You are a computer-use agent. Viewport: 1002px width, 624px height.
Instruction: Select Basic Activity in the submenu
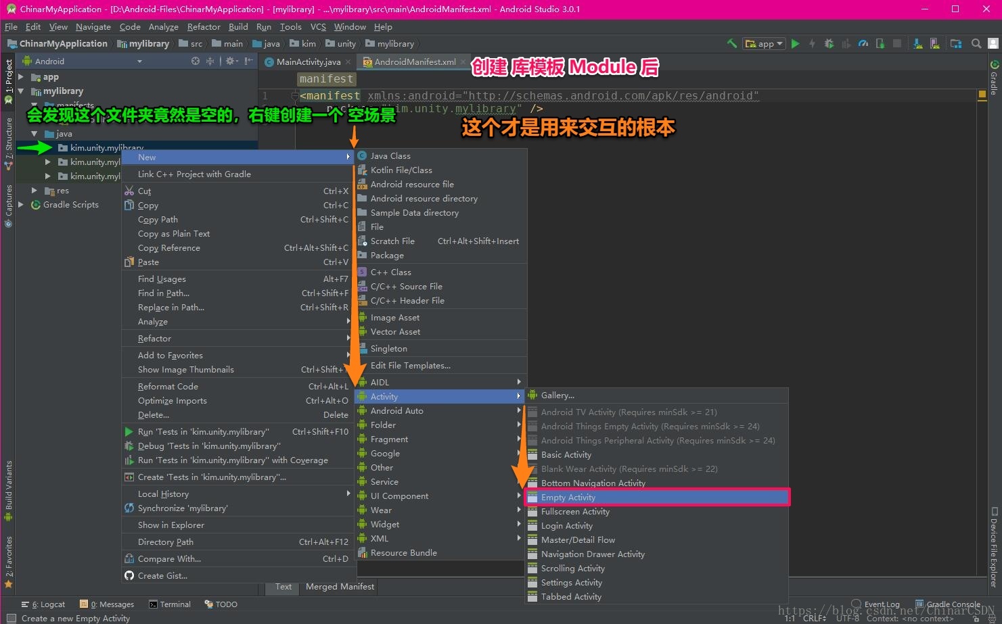click(656, 455)
